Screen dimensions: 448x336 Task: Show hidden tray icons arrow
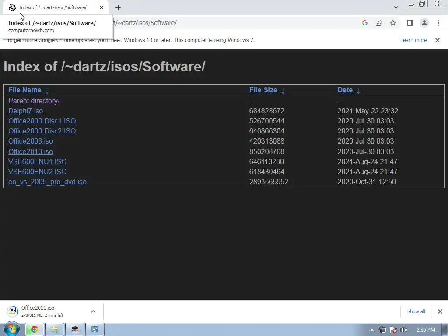[372, 330]
